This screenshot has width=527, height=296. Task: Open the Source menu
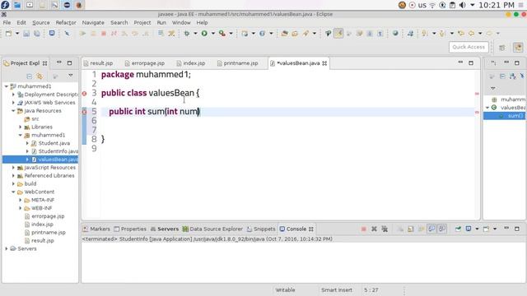[x=41, y=22]
